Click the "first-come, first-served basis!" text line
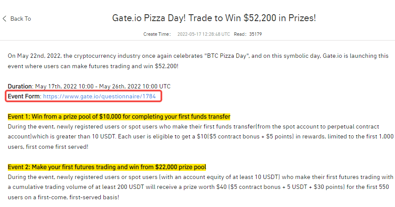Image resolution: width=395 pixels, height=207 pixels. pyautogui.click(x=64, y=197)
